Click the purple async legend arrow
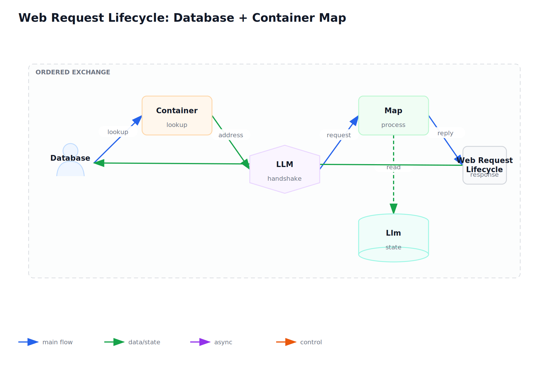 (x=201, y=342)
